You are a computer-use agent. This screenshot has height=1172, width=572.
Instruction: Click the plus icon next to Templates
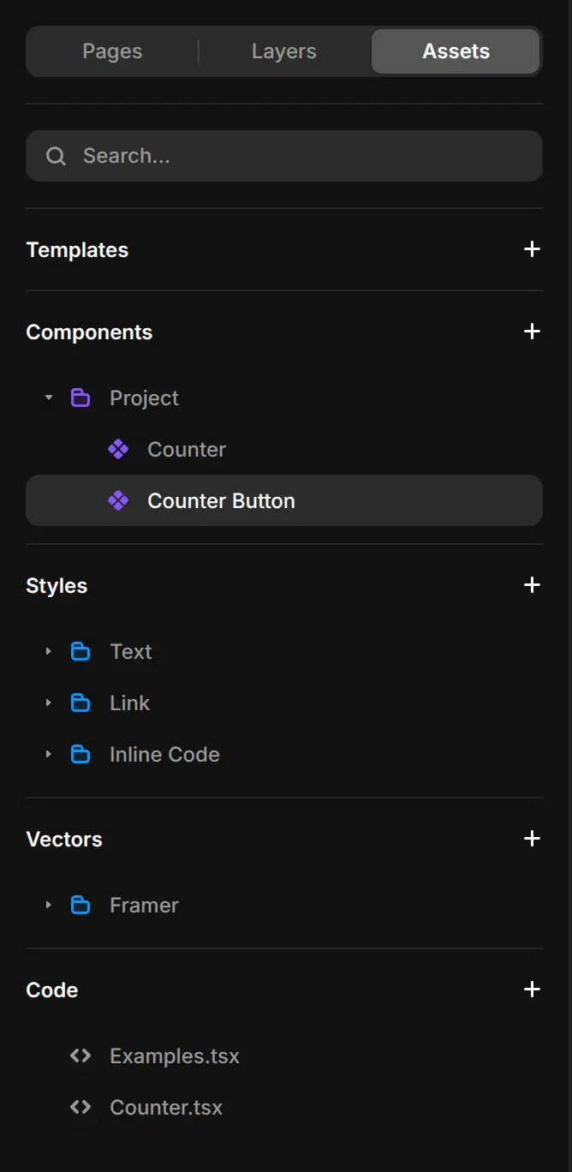(532, 249)
